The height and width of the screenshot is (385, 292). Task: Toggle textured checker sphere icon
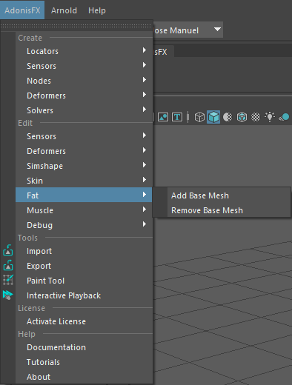point(256,117)
